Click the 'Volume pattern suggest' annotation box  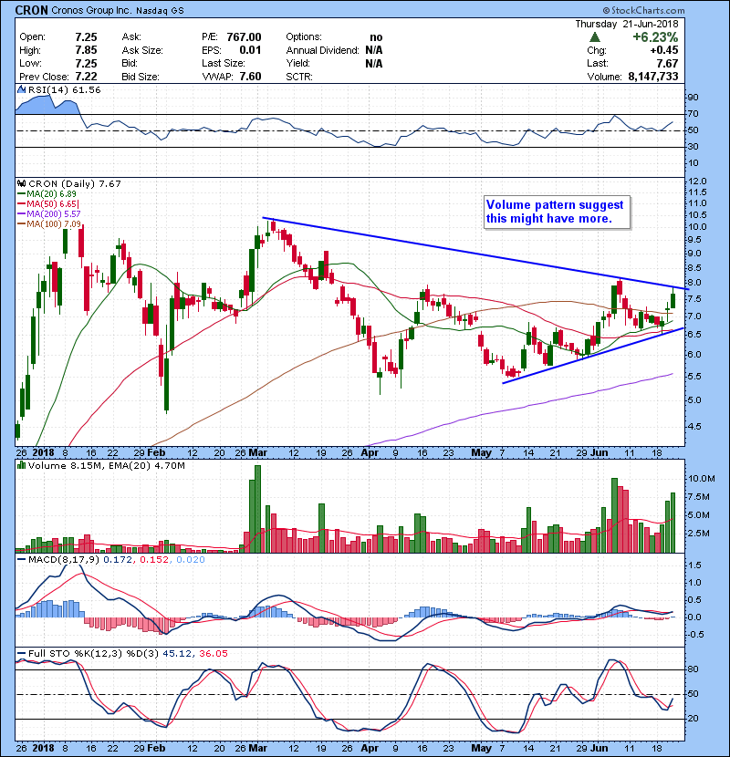[555, 213]
